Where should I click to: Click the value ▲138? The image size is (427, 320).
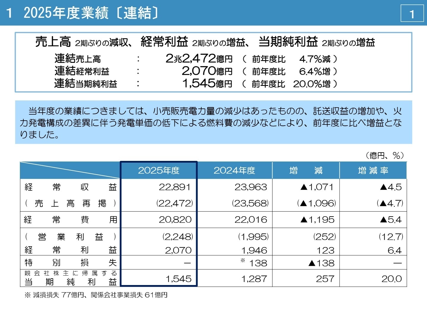321,263
